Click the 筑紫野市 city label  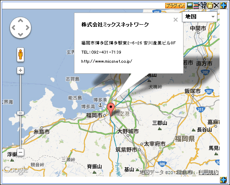click(126, 150)
